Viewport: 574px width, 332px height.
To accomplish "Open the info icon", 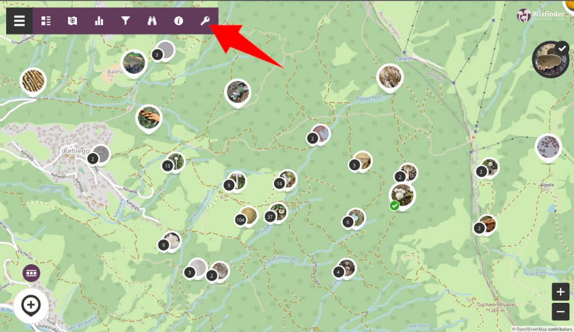I will click(178, 21).
